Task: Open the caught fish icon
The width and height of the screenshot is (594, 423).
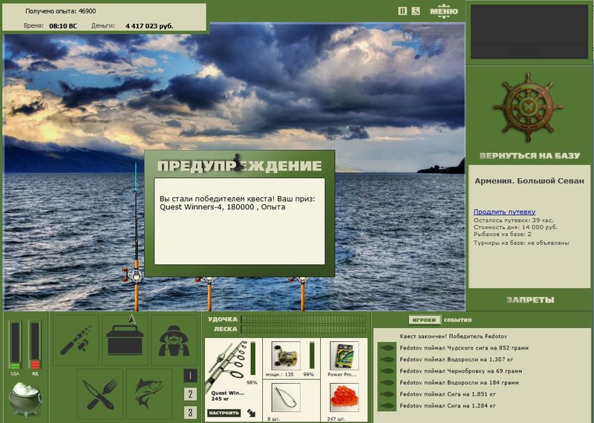Action: pos(149,394)
